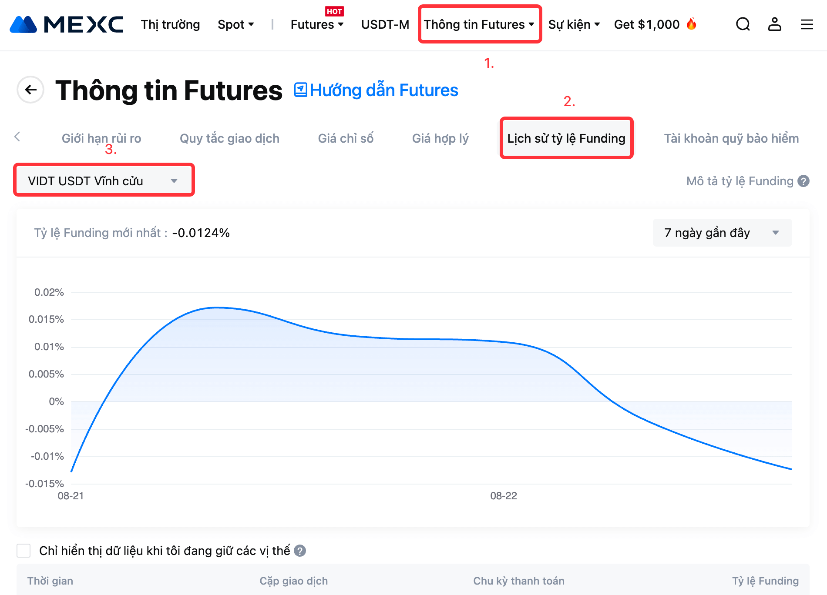Click the MEXC logo
Viewport: 827px width, 595px height.
(67, 24)
